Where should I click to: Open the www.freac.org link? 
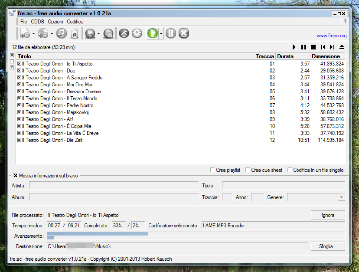click(x=331, y=36)
